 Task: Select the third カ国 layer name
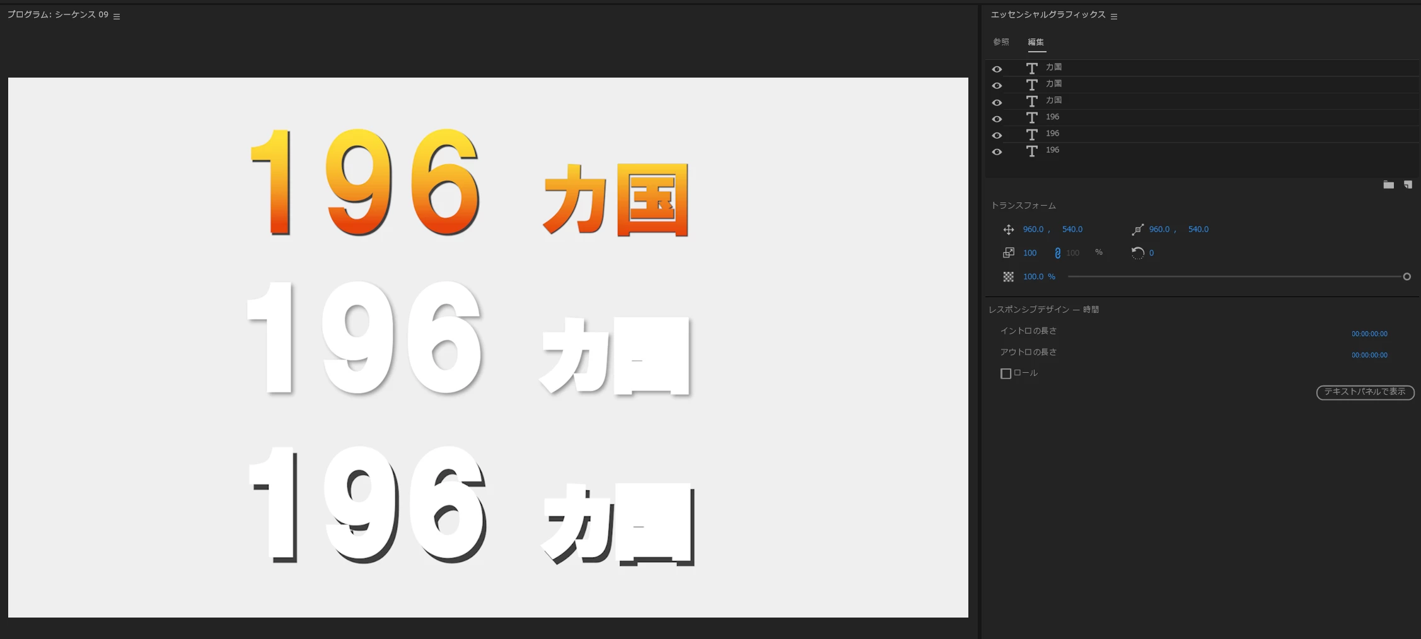coord(1054,100)
